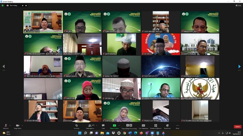
Task: Open Reactions emoji menu
Action: pyautogui.click(x=167, y=127)
